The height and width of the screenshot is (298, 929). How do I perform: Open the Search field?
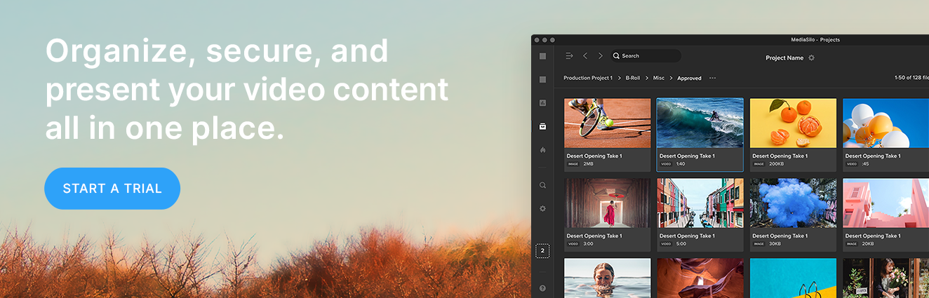coord(645,56)
